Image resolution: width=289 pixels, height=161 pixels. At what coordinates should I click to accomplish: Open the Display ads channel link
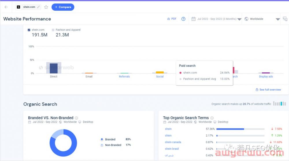pyautogui.click(x=266, y=76)
